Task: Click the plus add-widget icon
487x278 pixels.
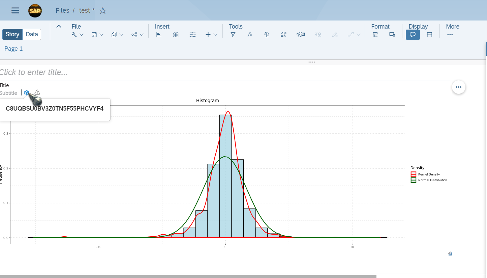Action: coord(208,34)
